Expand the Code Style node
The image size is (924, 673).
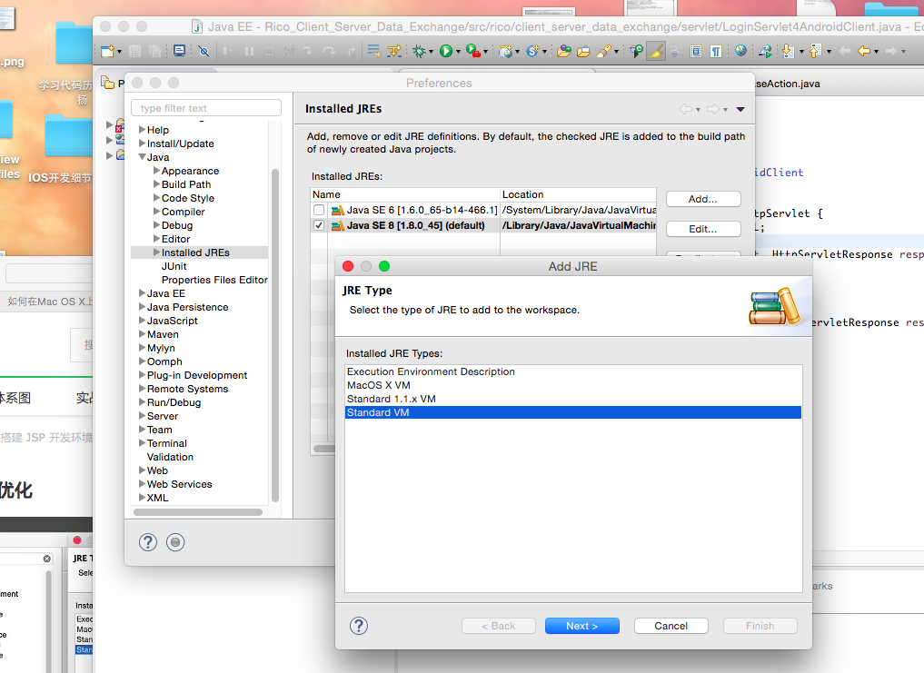click(x=157, y=197)
